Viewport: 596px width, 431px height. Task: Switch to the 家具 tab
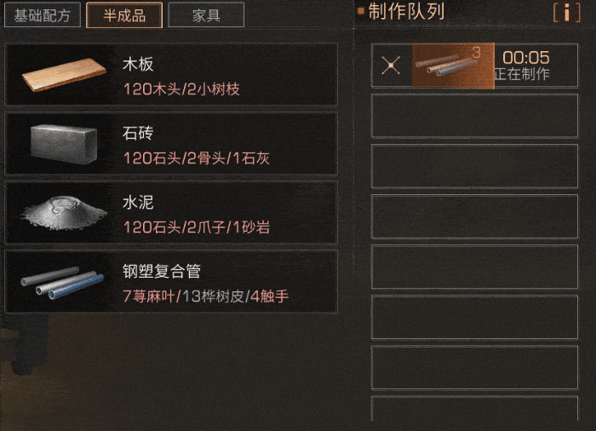pyautogui.click(x=206, y=14)
